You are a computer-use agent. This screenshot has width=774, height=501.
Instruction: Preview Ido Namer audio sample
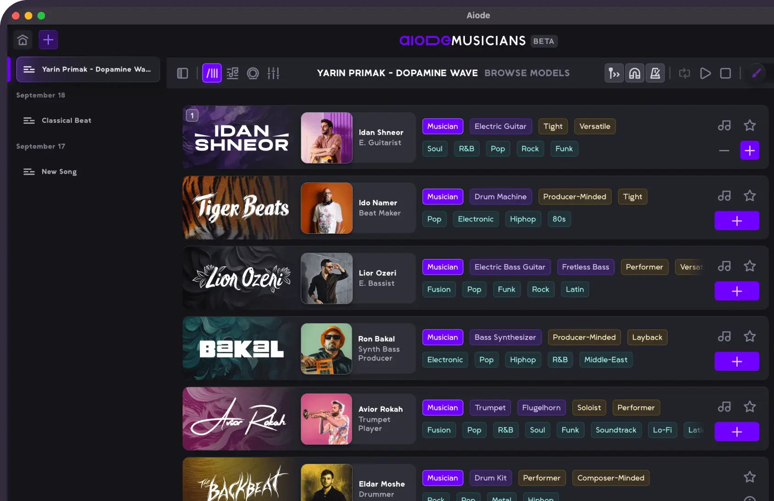pos(724,196)
